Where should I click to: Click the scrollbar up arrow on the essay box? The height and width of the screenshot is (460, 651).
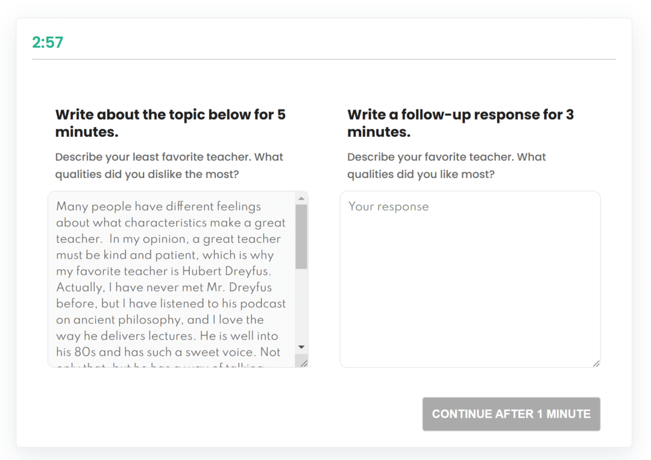[301, 198]
